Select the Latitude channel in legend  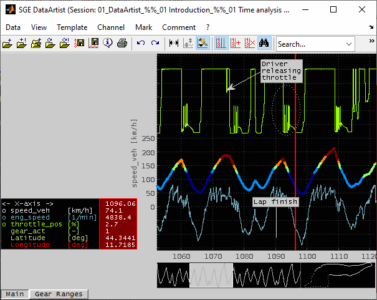pos(28,238)
